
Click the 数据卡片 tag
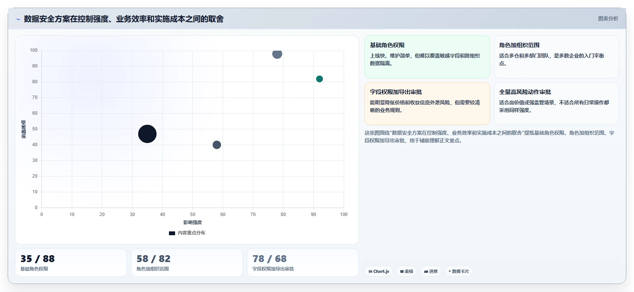pyautogui.click(x=459, y=271)
